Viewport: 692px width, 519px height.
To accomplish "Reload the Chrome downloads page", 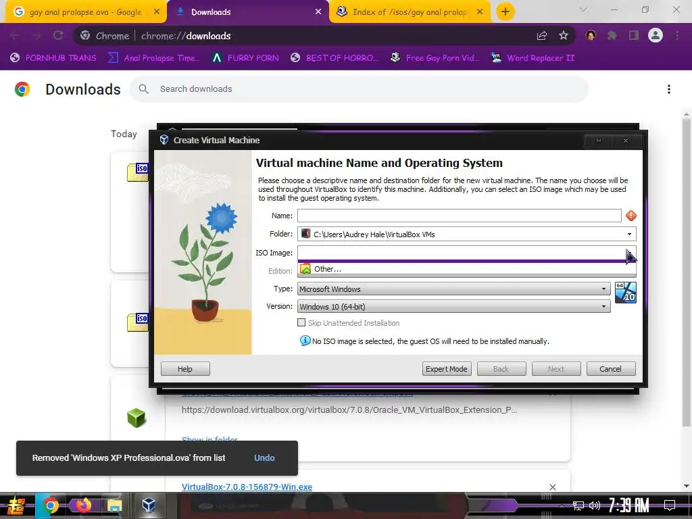I will [x=58, y=36].
